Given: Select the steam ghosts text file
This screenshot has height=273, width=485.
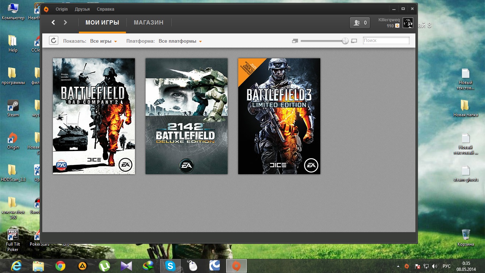Looking at the screenshot, I should (x=465, y=173).
